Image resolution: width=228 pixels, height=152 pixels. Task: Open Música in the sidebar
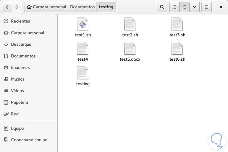click(x=29, y=79)
